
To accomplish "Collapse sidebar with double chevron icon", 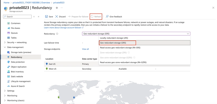I will point(39,17).
